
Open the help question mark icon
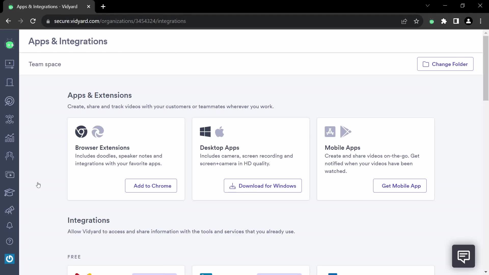point(9,241)
